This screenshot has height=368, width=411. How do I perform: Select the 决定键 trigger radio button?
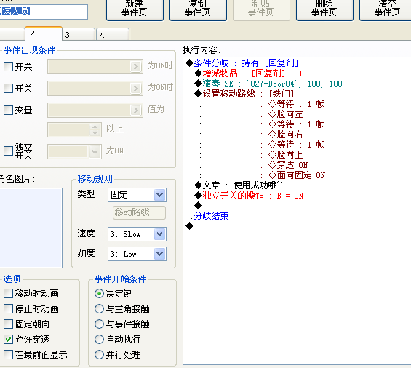99,294
